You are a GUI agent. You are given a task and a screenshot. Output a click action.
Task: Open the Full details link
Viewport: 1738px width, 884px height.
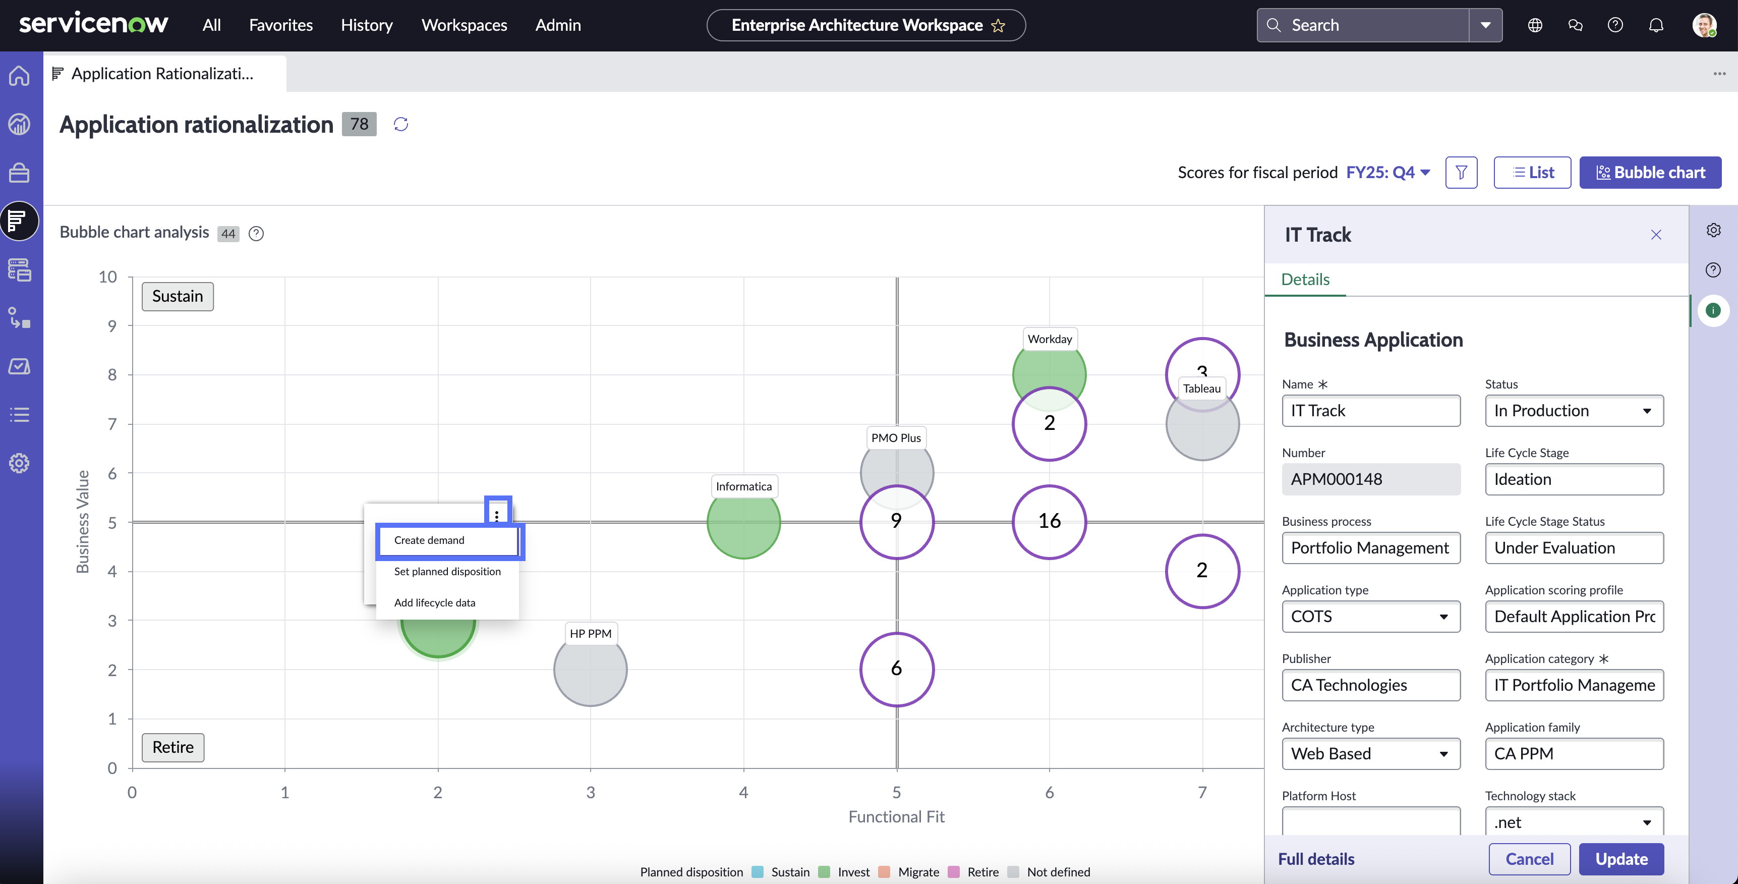tap(1316, 859)
